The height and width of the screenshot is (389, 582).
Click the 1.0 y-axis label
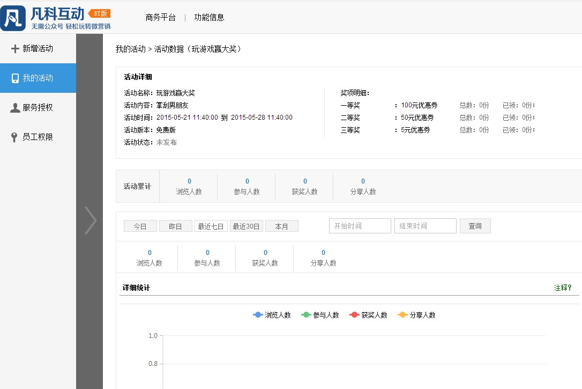(153, 336)
